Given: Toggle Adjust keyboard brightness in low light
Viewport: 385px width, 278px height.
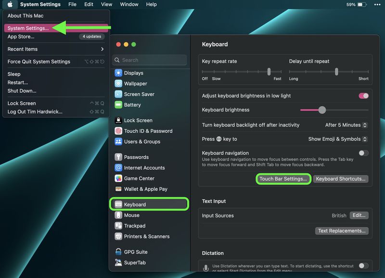Looking at the screenshot, I should (x=363, y=96).
